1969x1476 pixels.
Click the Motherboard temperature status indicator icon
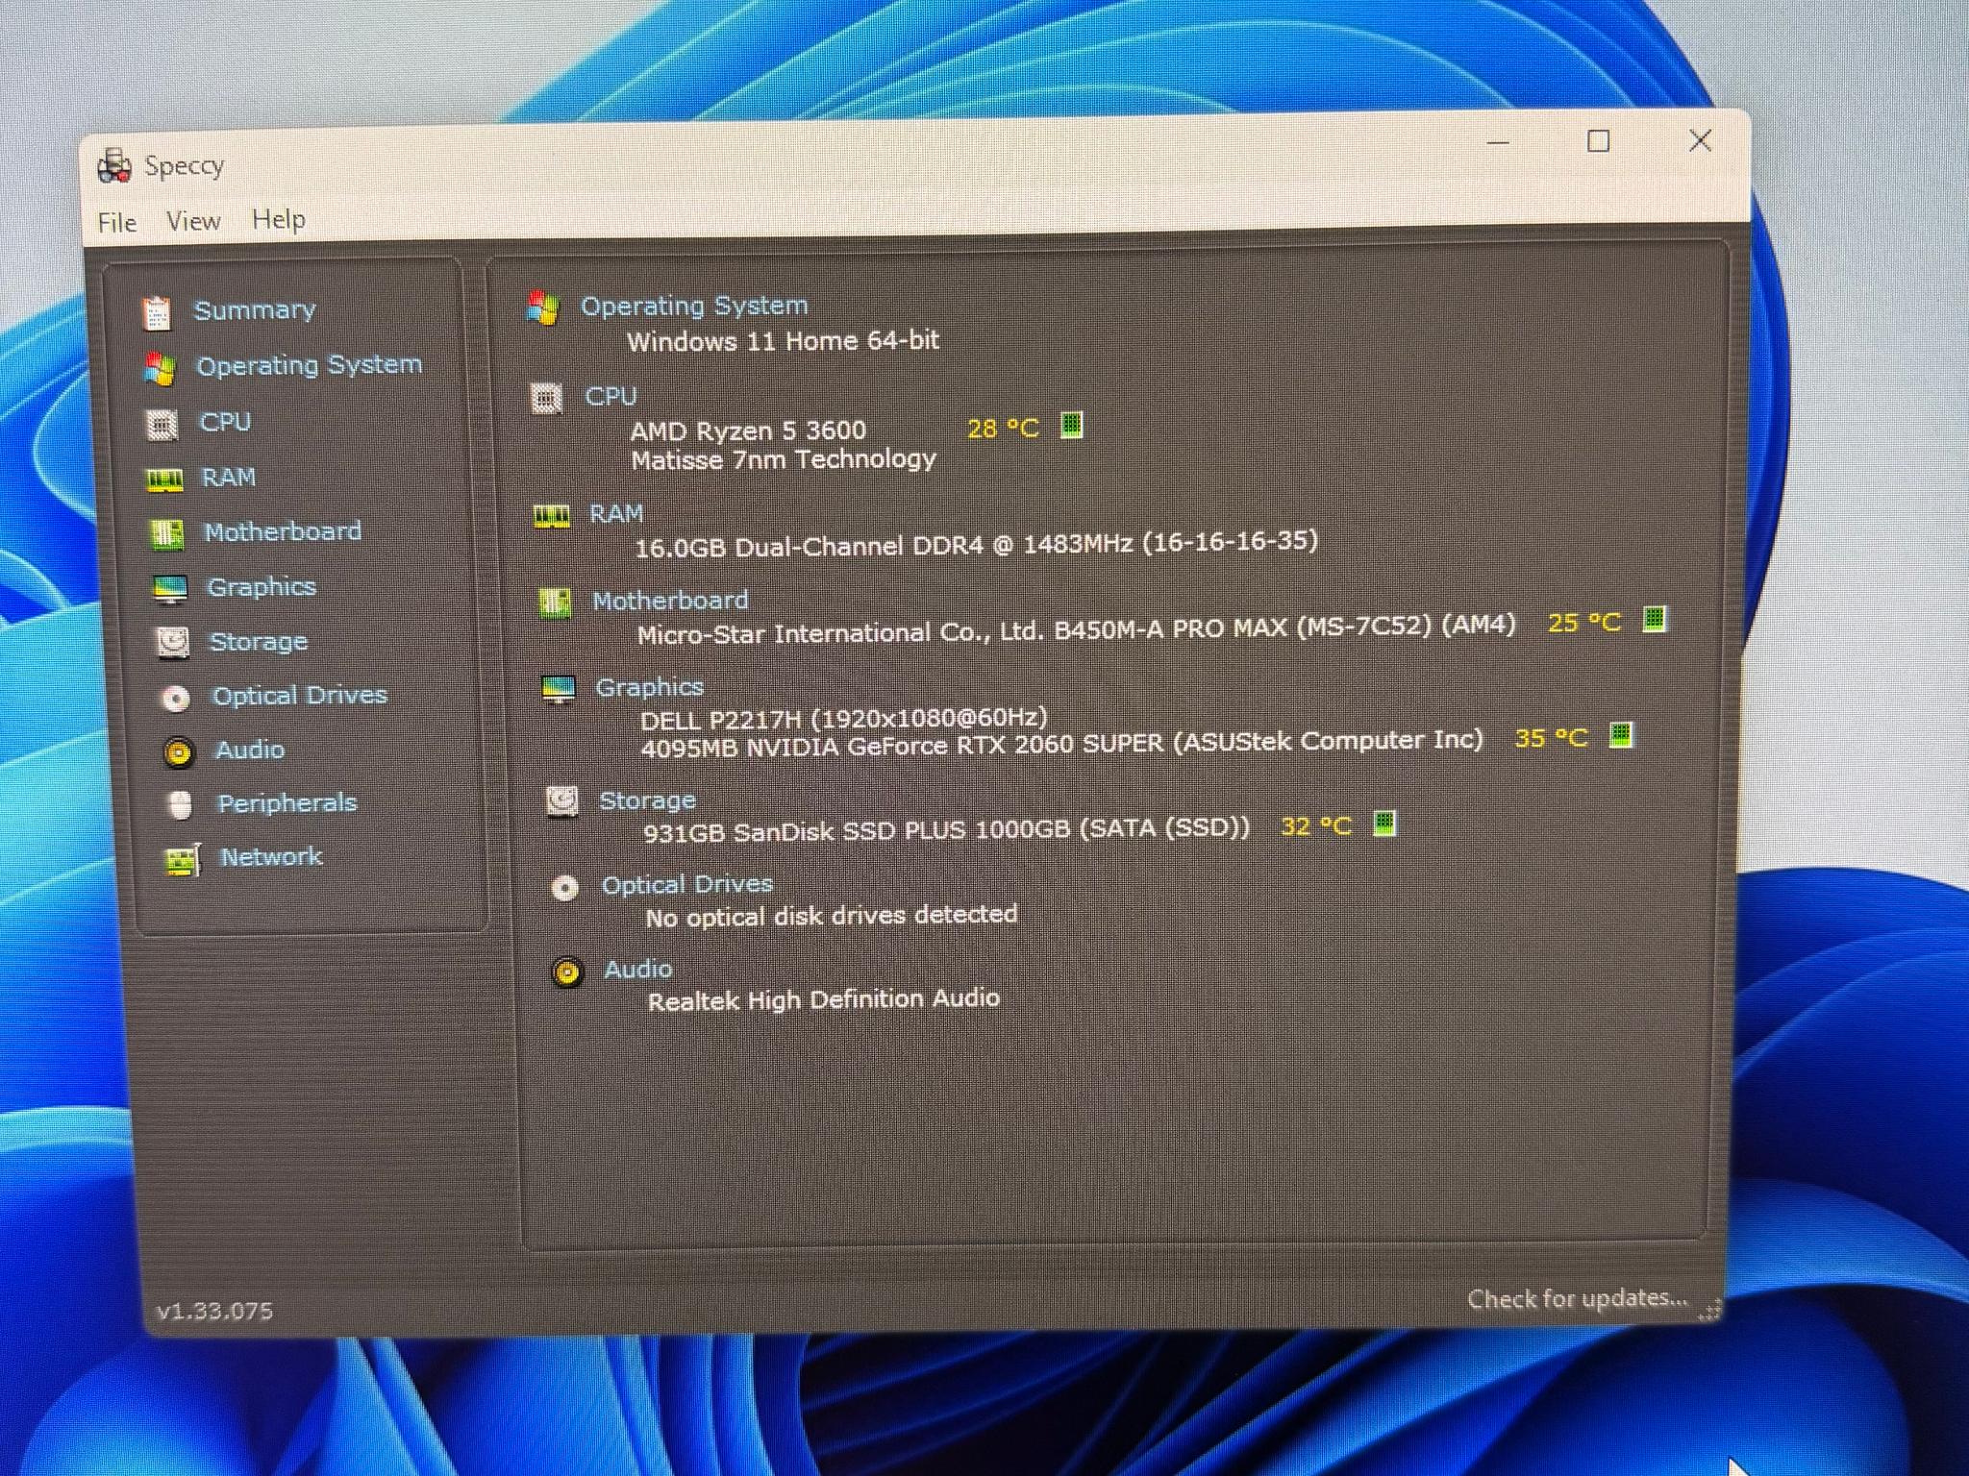point(1654,618)
